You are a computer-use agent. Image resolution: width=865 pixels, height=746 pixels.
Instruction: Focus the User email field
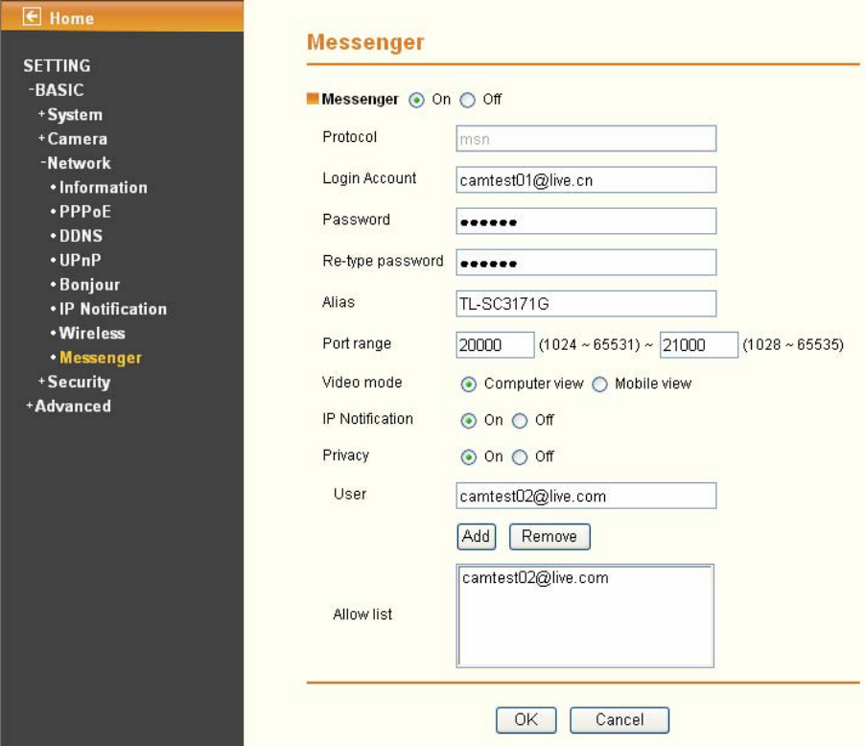[586, 496]
